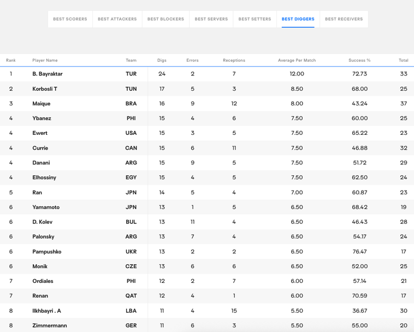Screen dimensions: 414x332
Task: Show the Best Setters tab
Action: (255, 19)
